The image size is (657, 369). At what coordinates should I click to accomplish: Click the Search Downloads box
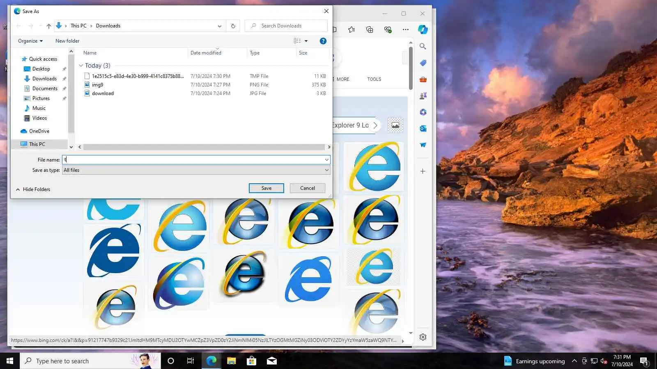click(x=286, y=26)
